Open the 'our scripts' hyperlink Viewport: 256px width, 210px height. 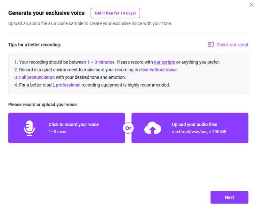(x=164, y=62)
